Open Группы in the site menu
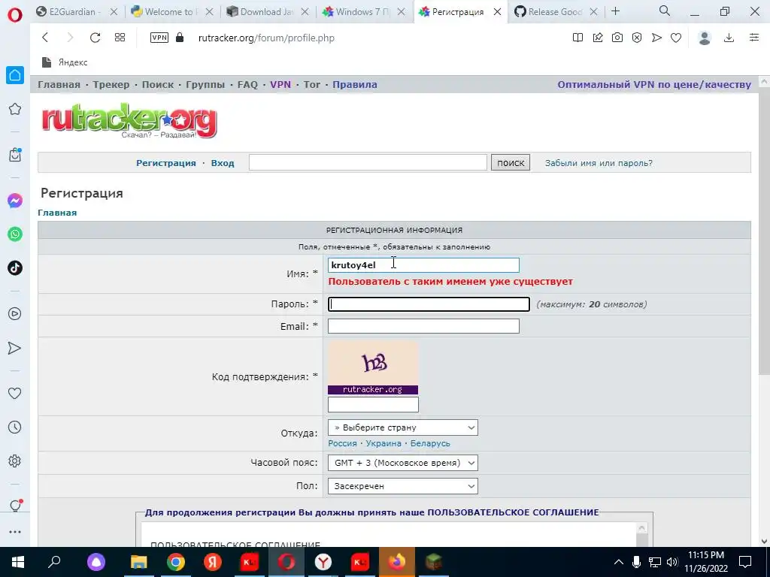 pyautogui.click(x=205, y=84)
